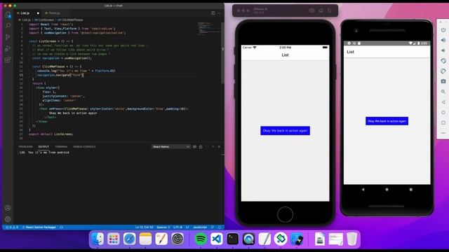Click the Ln, Col cursor position indicator
The width and height of the screenshot is (449, 252).
click(x=144, y=227)
